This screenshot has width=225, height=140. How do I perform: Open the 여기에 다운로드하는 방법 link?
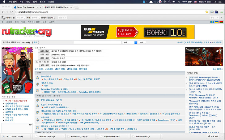(x=16, y=101)
